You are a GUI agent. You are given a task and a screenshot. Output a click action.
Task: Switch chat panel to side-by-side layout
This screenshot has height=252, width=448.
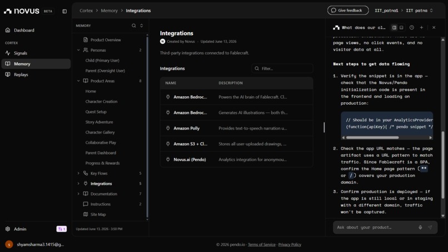pyautogui.click(x=394, y=27)
